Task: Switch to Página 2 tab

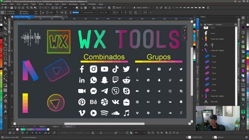Action: (56, 126)
